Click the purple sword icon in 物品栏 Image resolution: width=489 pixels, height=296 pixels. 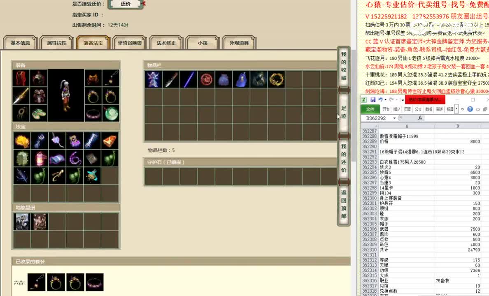tap(189, 79)
